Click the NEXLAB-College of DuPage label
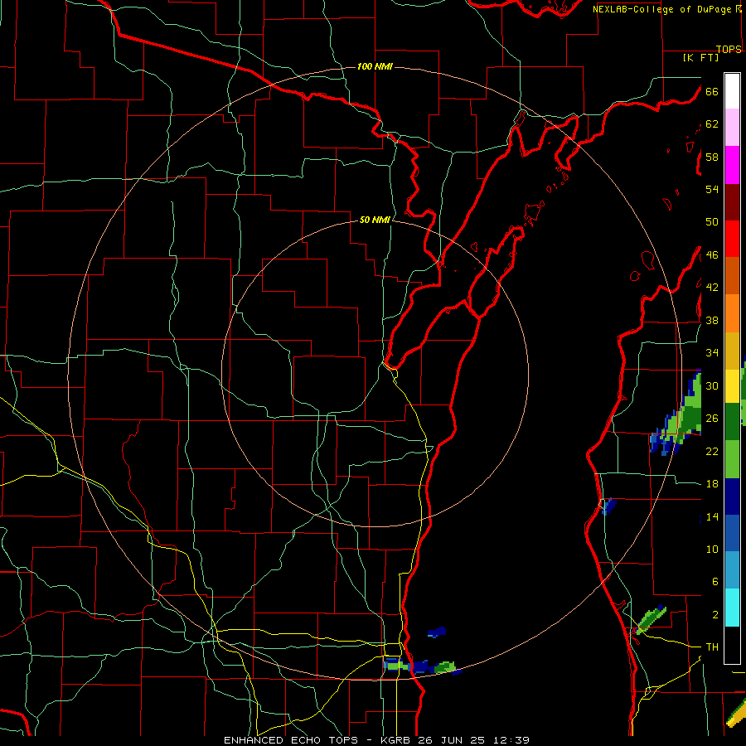Screen dimensions: 746x746 click(661, 9)
